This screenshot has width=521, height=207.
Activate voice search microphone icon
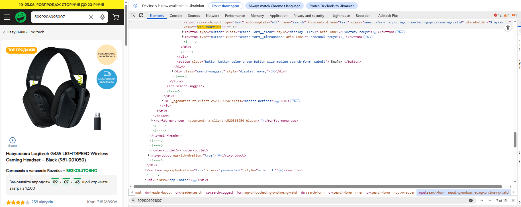pos(103,17)
